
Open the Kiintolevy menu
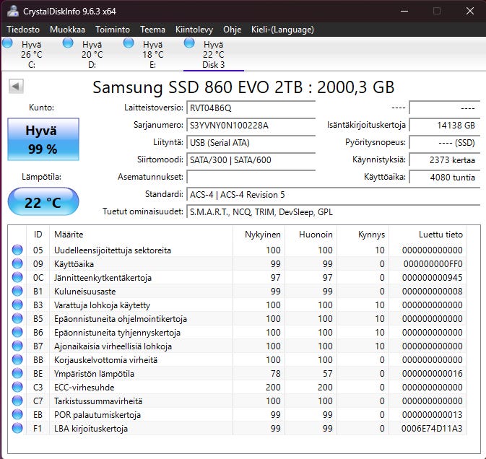tap(194, 30)
